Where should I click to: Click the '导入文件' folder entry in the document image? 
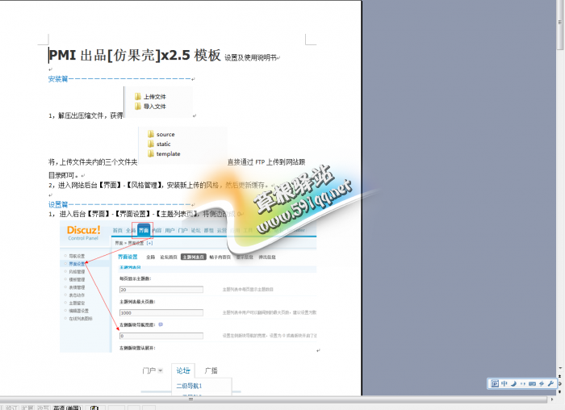[150, 107]
